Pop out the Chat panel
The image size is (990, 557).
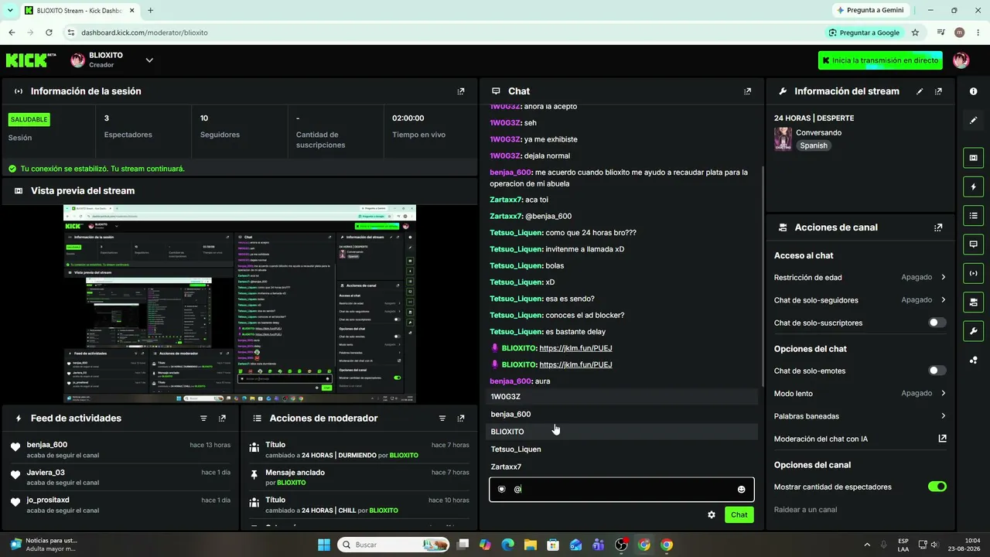pos(747,91)
